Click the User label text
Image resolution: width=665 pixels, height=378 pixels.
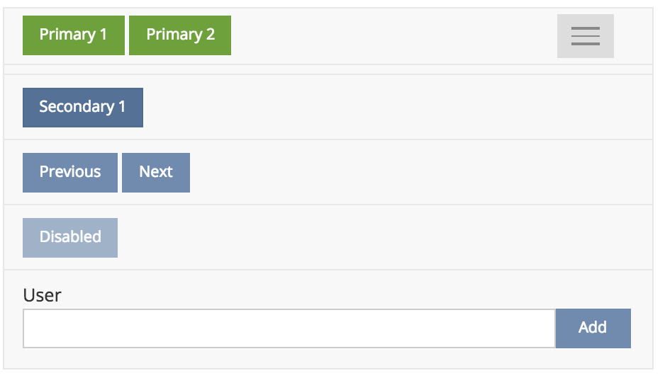[42, 295]
